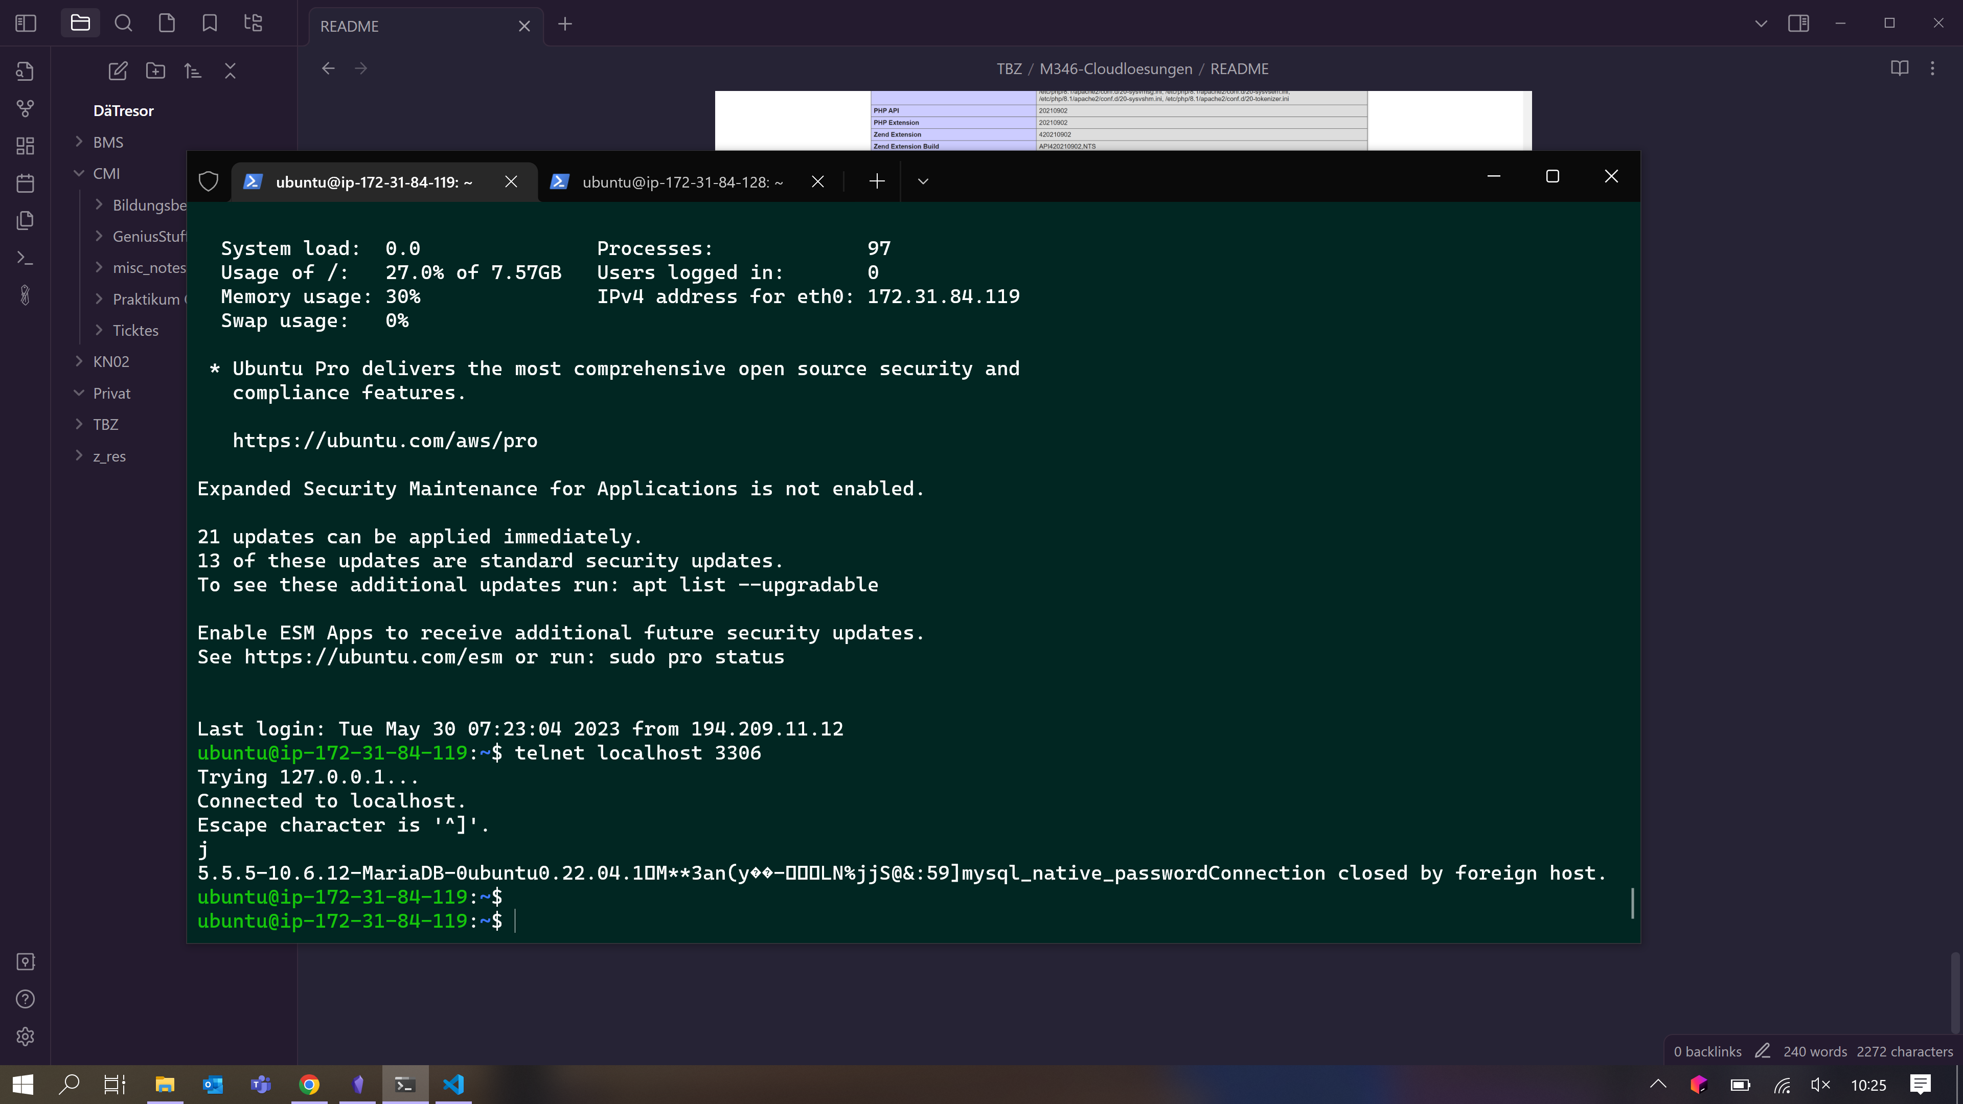The image size is (1963, 1104).
Task: Toggle the left sidebar
Action: [x=25, y=24]
